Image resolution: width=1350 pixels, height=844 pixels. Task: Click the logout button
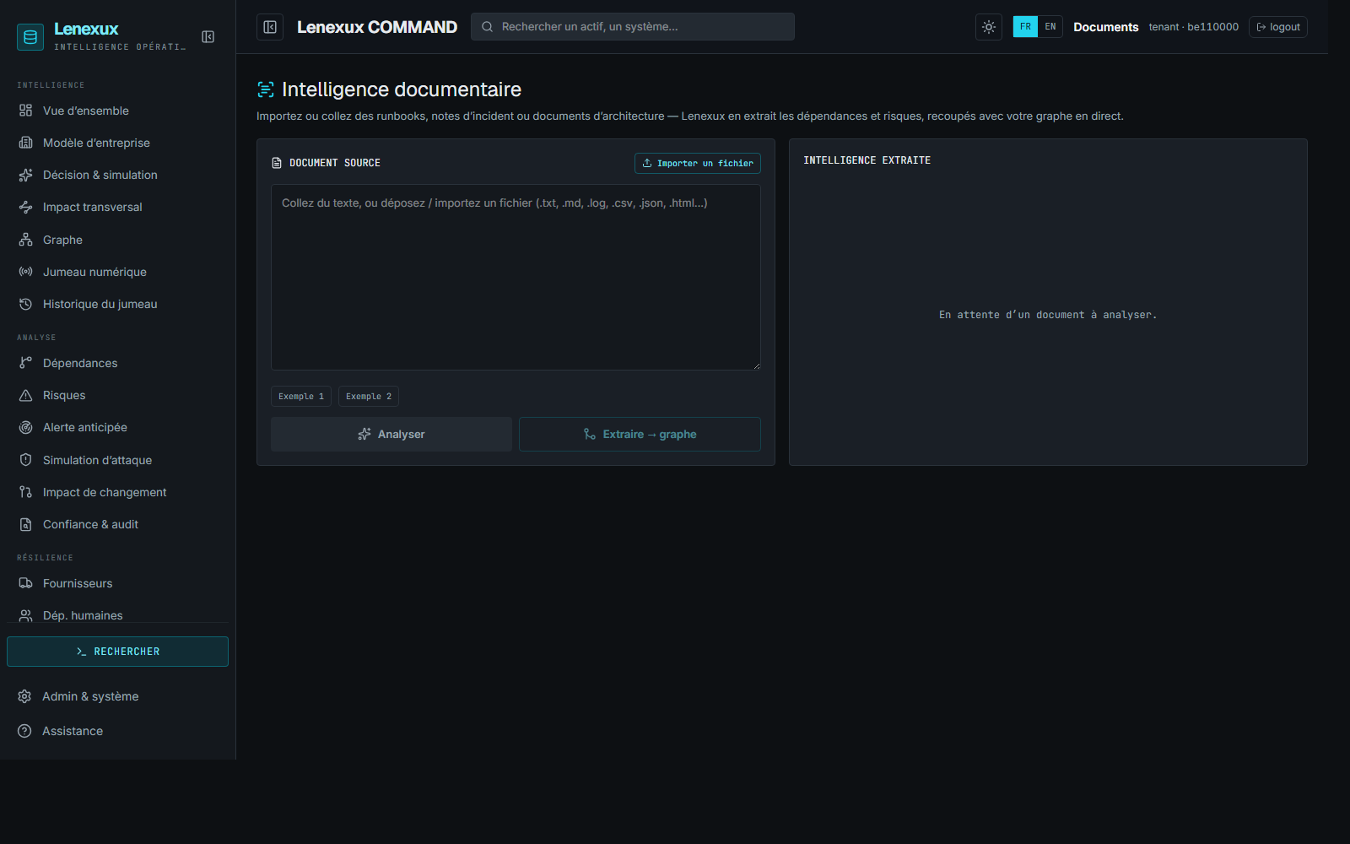click(x=1278, y=27)
